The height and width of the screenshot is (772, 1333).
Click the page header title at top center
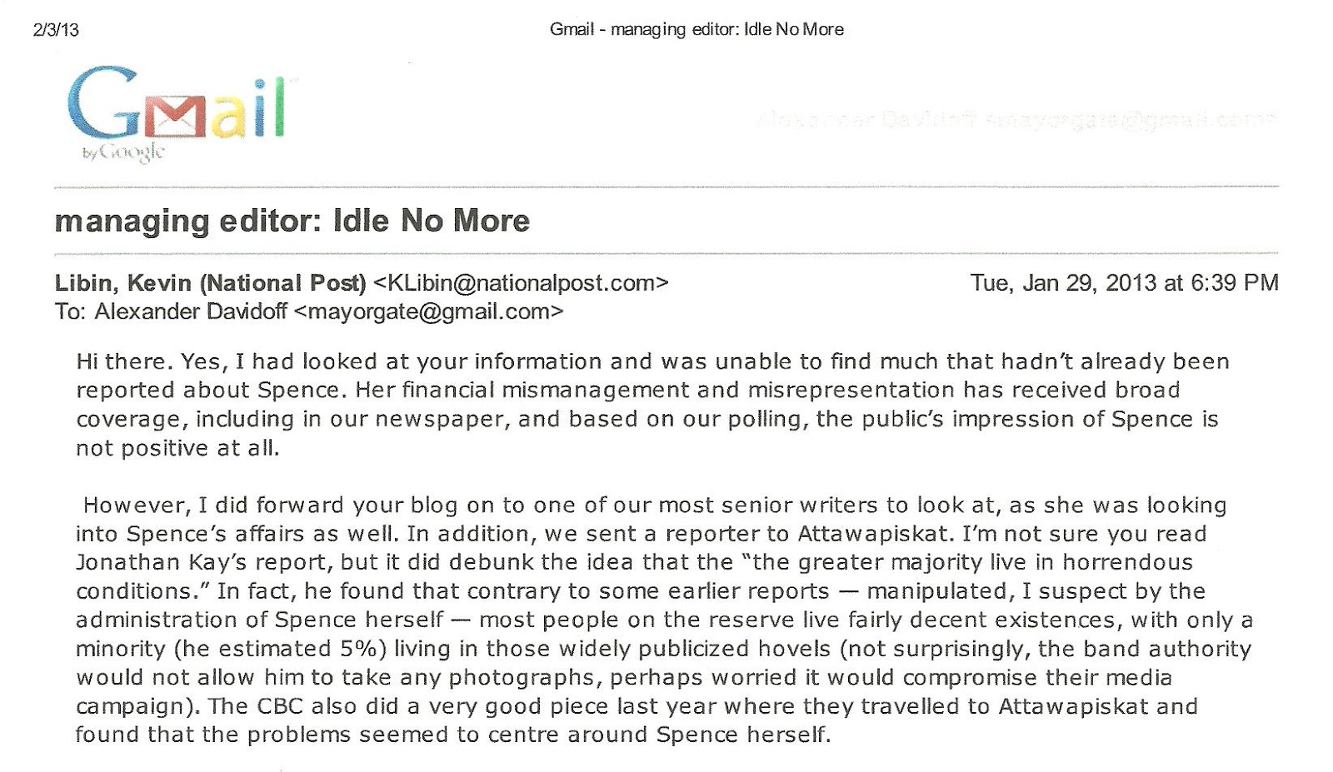point(696,30)
